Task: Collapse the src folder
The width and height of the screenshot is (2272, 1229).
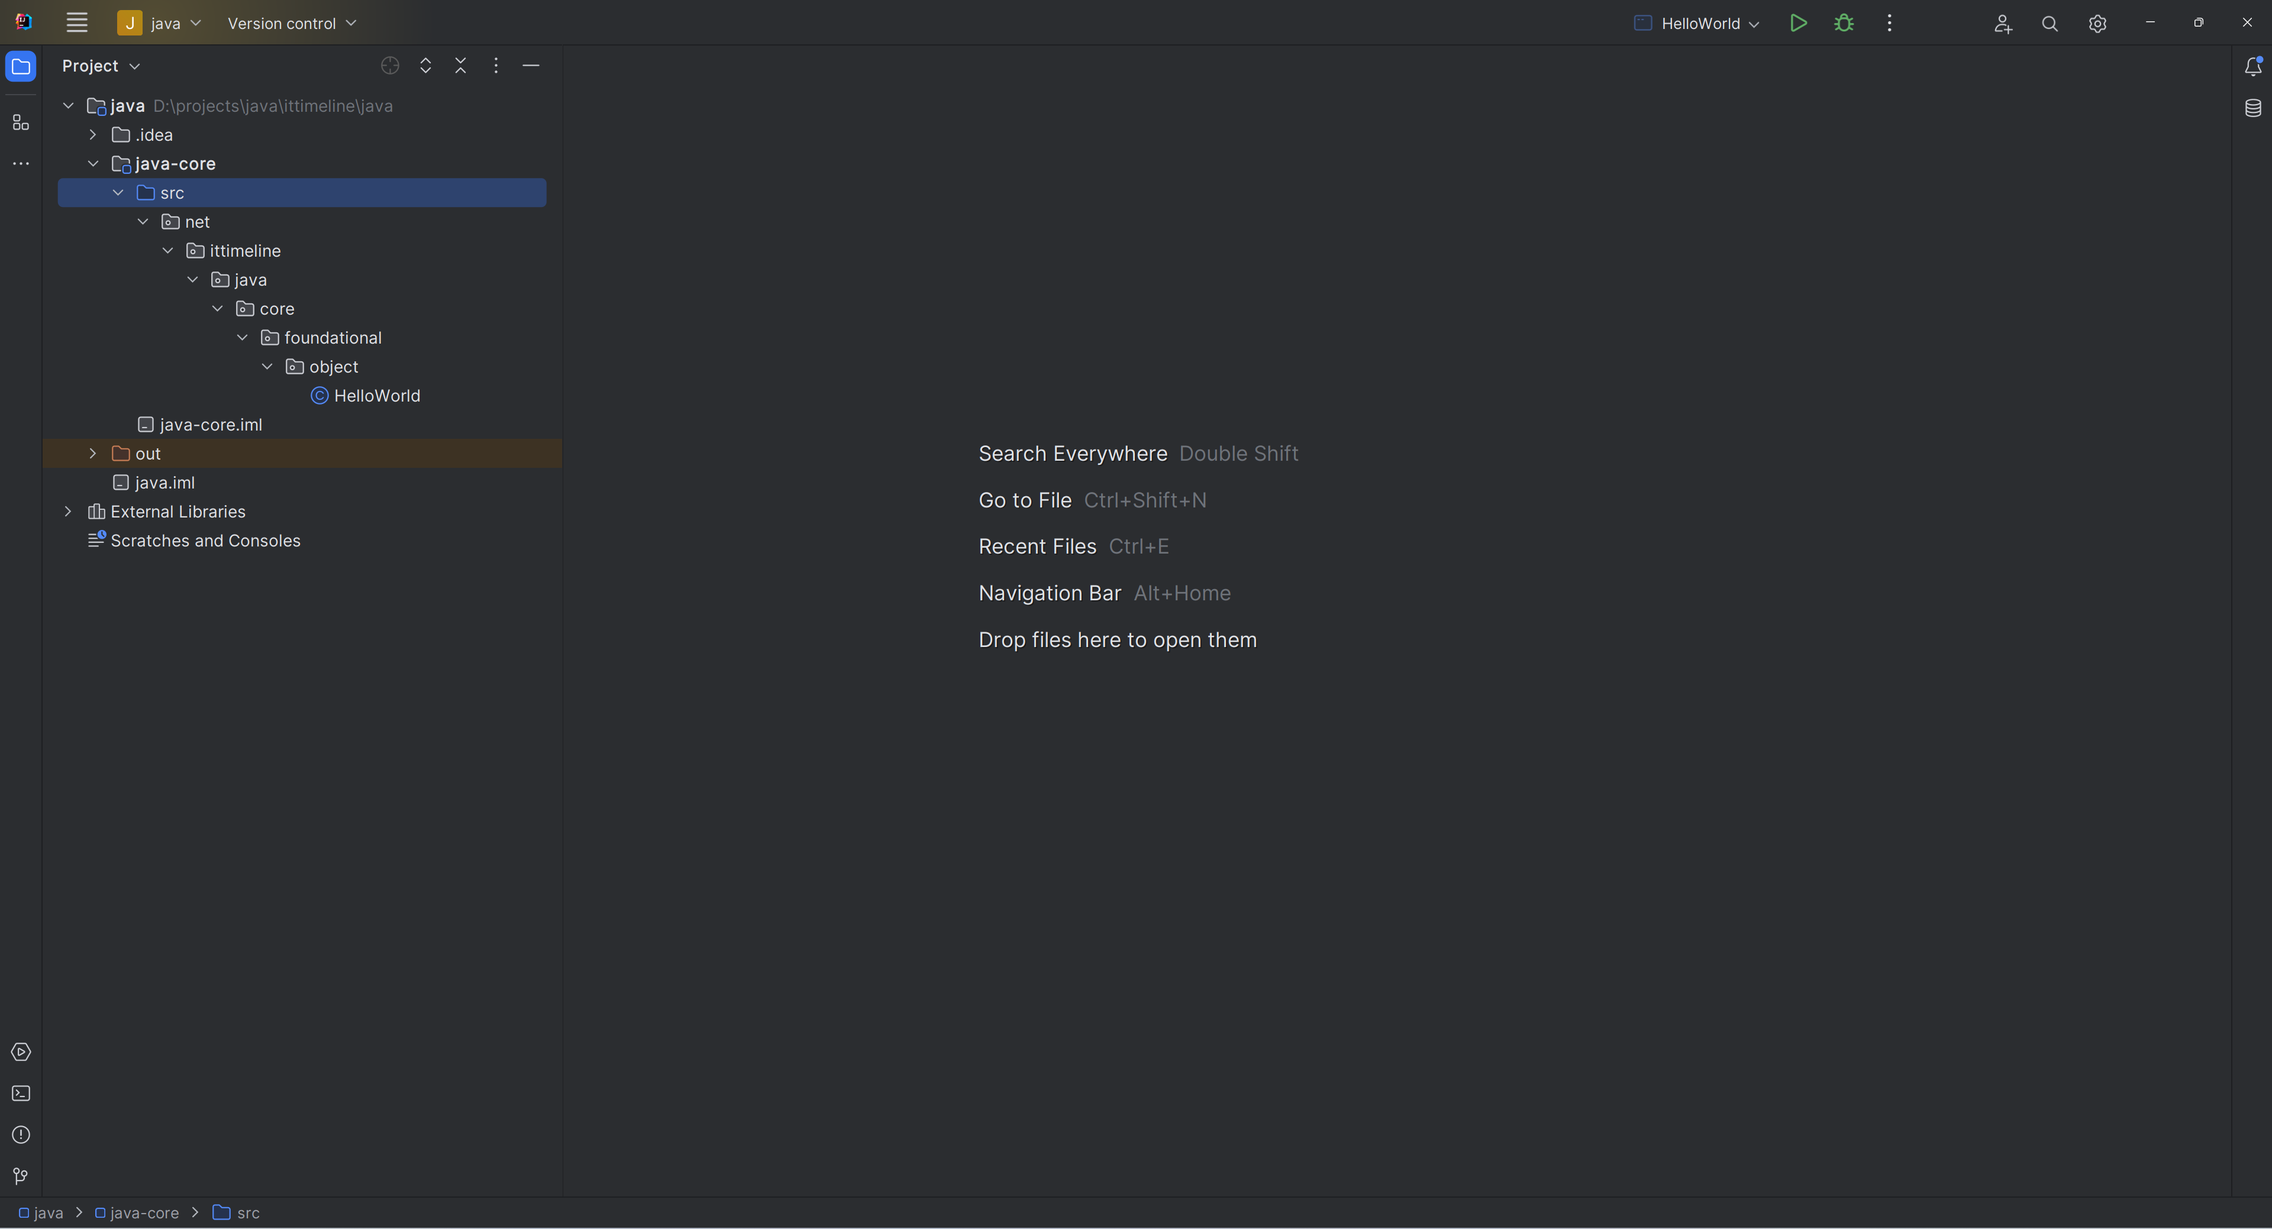Action: [118, 193]
